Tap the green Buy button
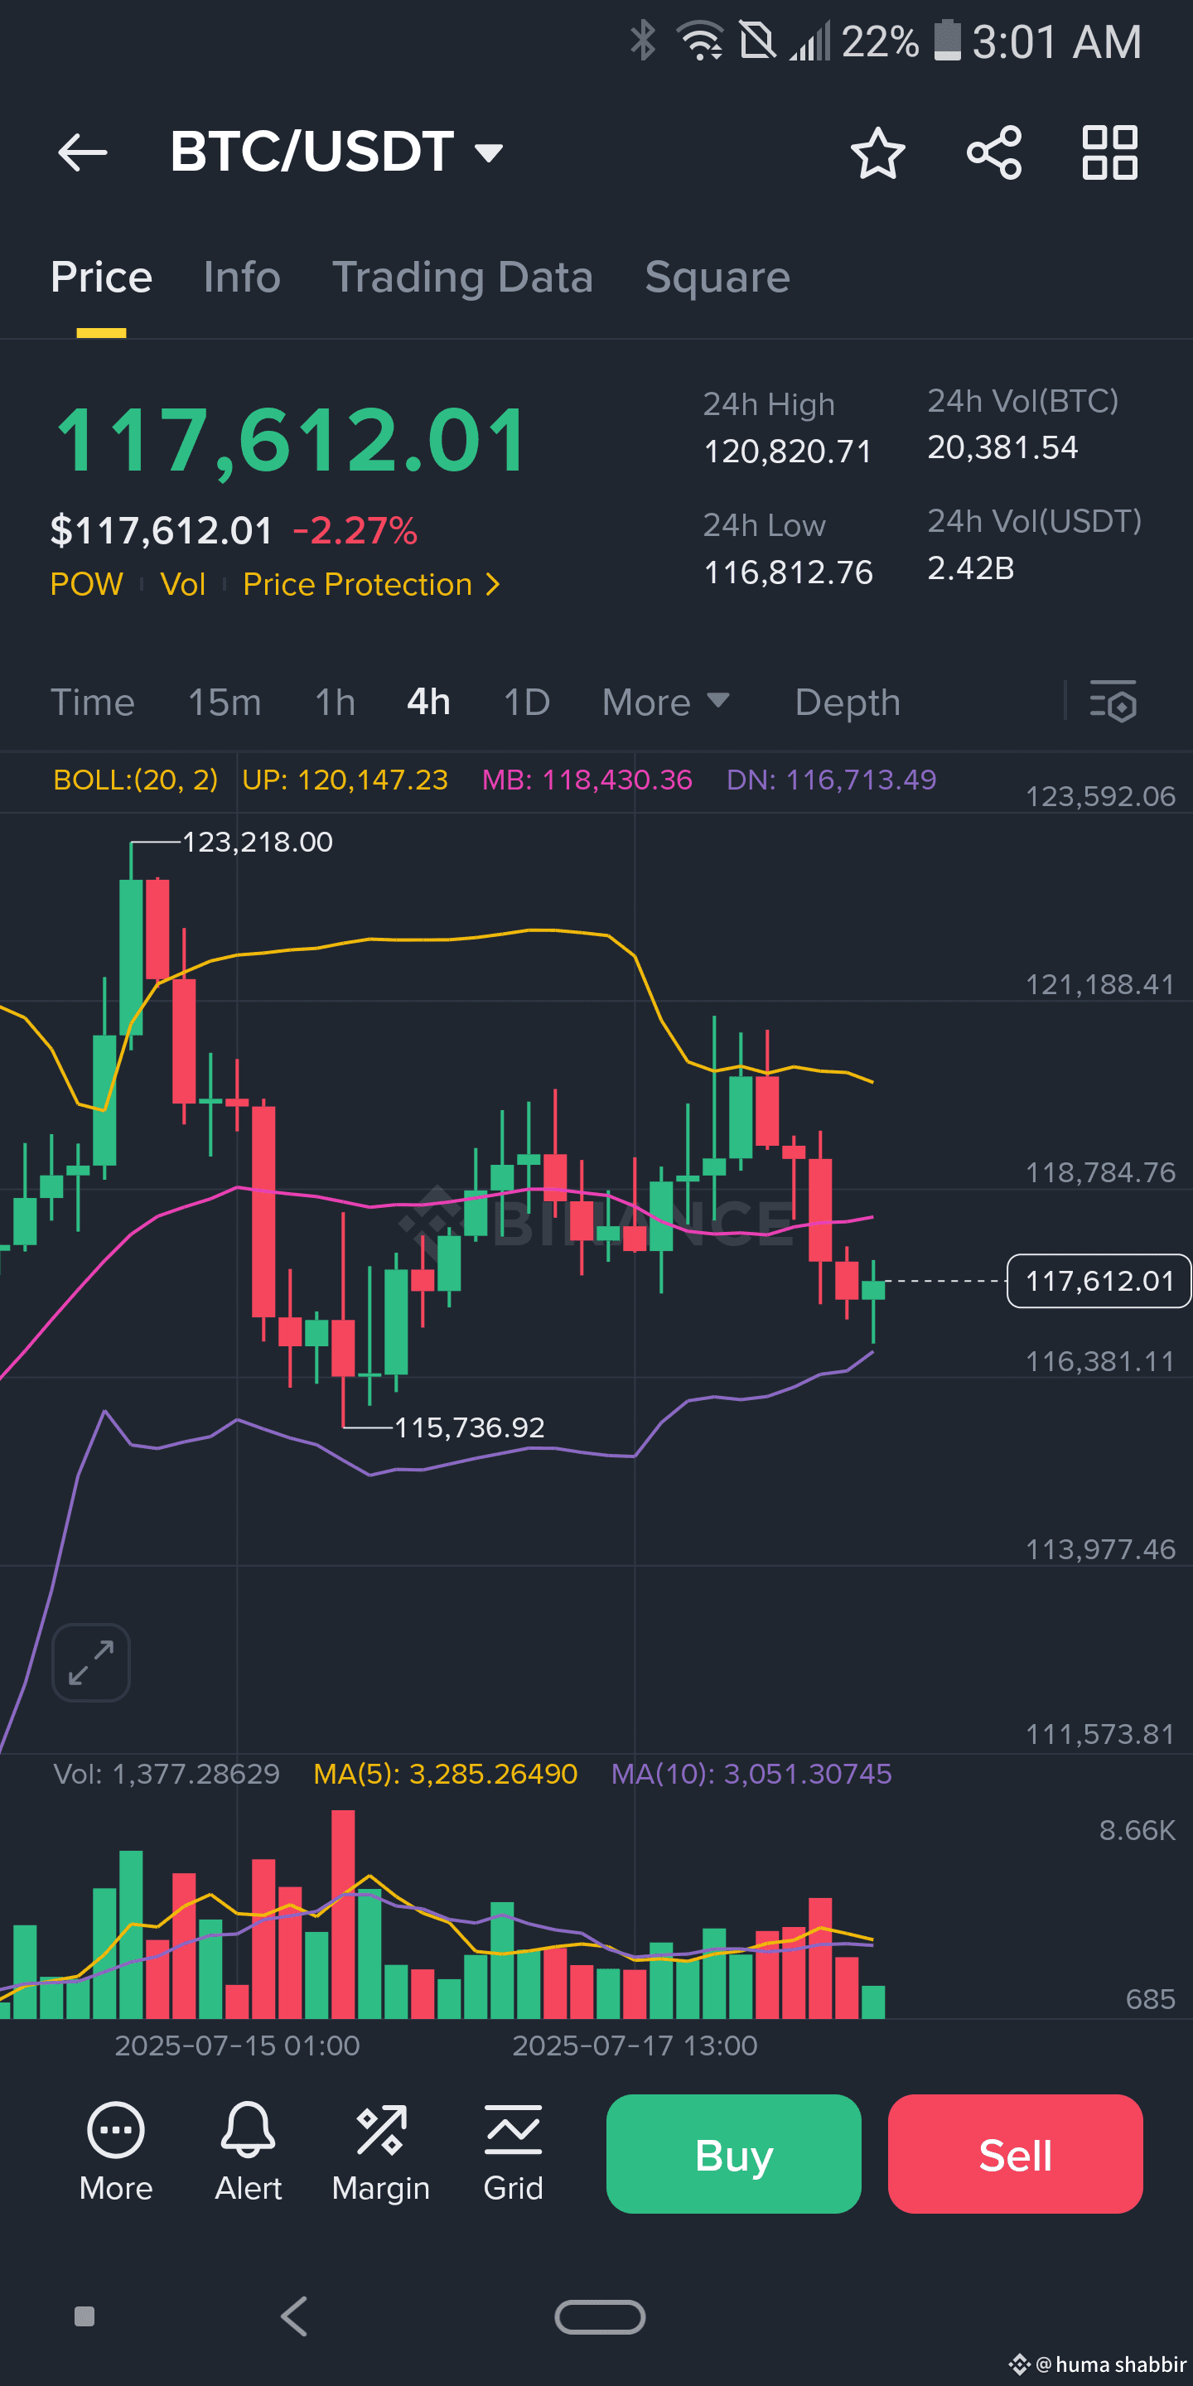The height and width of the screenshot is (2386, 1193). point(733,2153)
